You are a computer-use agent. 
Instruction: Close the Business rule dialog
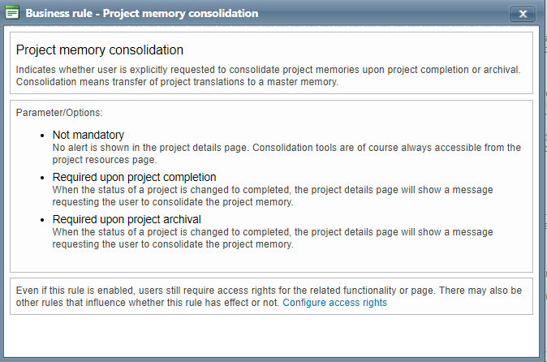pyautogui.click(x=523, y=14)
